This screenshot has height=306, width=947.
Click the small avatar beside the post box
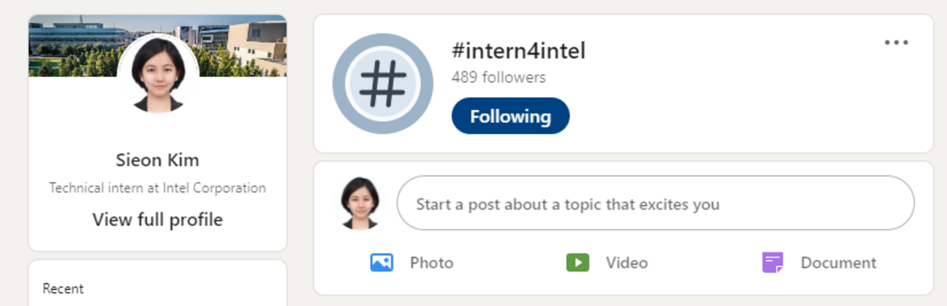coord(360,203)
